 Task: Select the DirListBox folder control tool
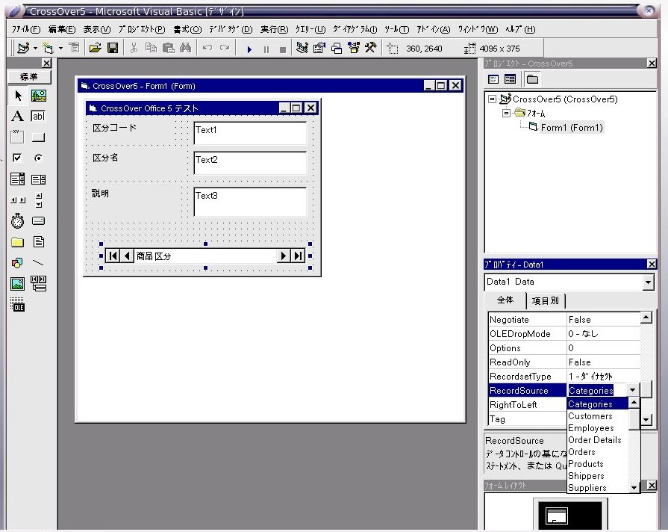point(17,242)
